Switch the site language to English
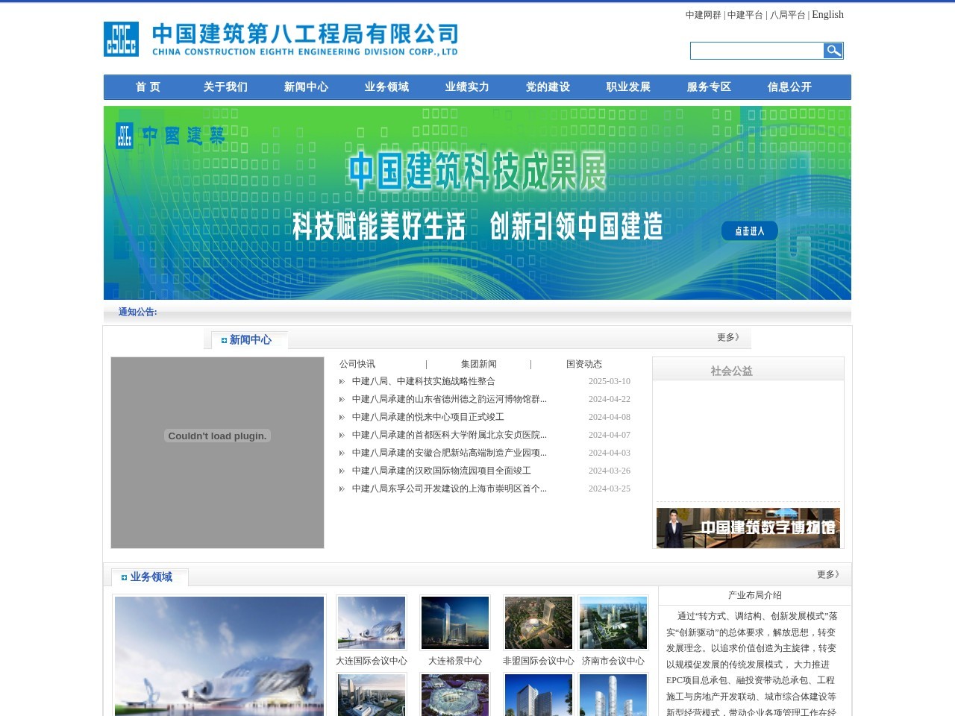 [x=828, y=15]
